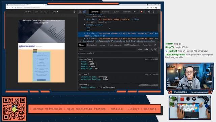Click the element.style rule block

click(x=118, y=54)
